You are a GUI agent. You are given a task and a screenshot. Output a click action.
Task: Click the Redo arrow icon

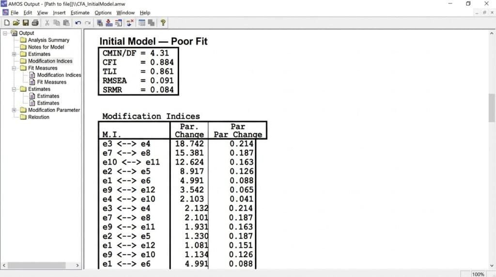[x=88, y=23]
